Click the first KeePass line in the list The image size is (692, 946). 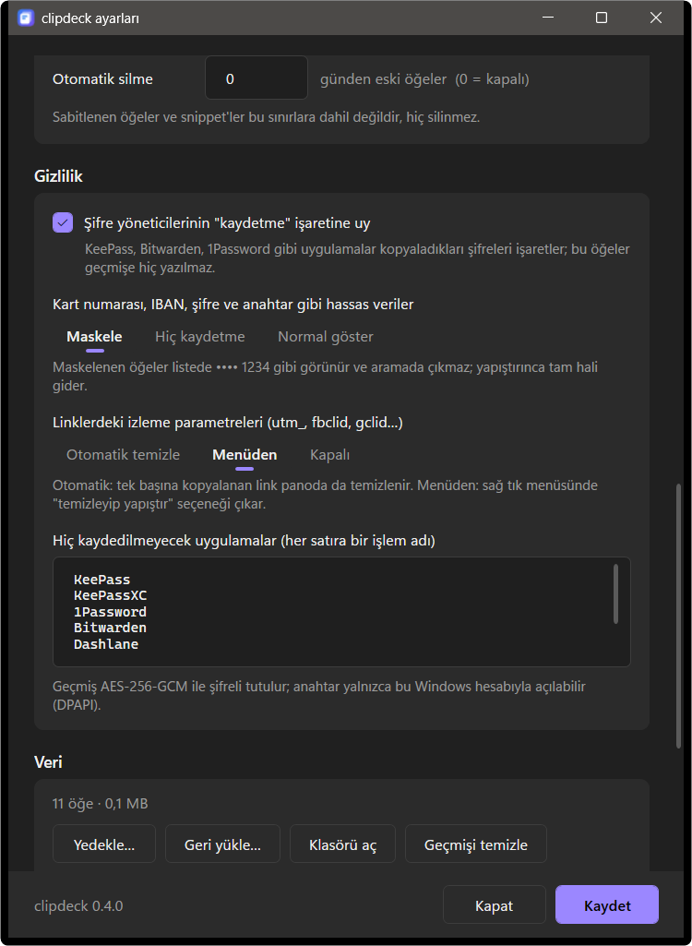point(102,580)
